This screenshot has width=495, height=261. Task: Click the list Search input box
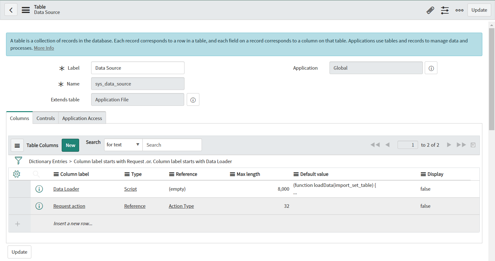tap(172, 145)
